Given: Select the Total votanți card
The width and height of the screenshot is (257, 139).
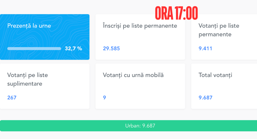Looking at the screenshot, I should [x=224, y=86].
